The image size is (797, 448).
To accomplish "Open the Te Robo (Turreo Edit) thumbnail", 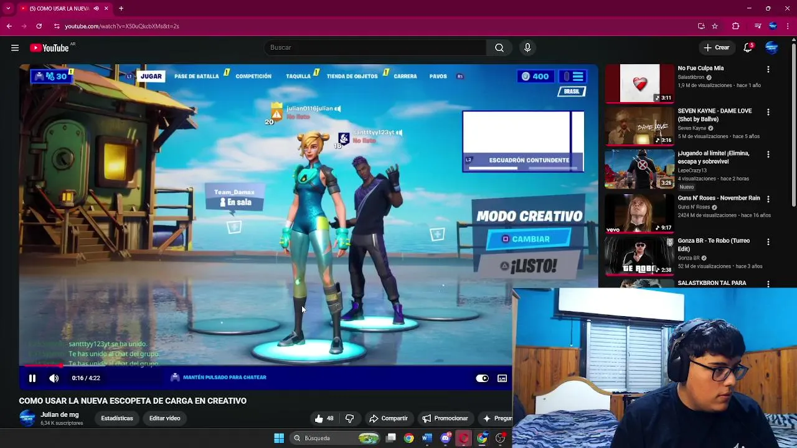I will tap(639, 256).
